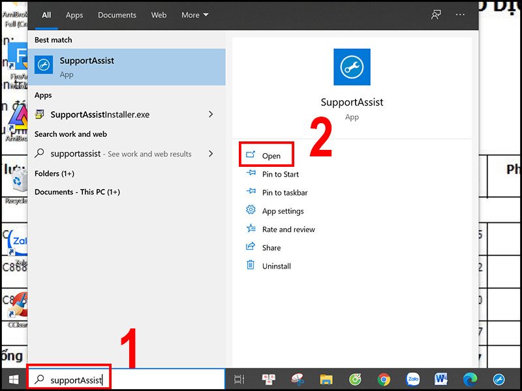Viewport: 522px width, 391px height.
Task: Launch Google Chrome from the taskbar
Action: (x=384, y=379)
